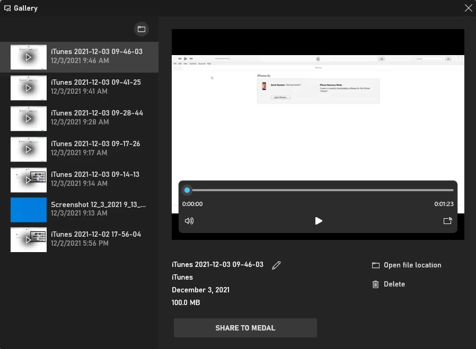The width and height of the screenshot is (476, 349).
Task: Click the video seek slider handle
Action: 187,190
